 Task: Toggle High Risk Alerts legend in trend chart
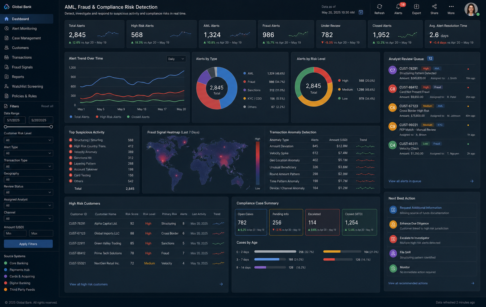tap(108, 117)
